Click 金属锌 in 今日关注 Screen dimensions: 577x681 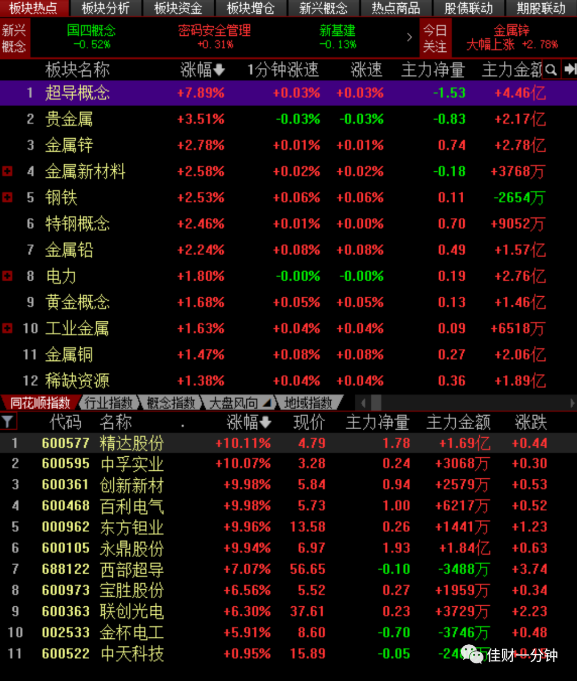point(511,30)
